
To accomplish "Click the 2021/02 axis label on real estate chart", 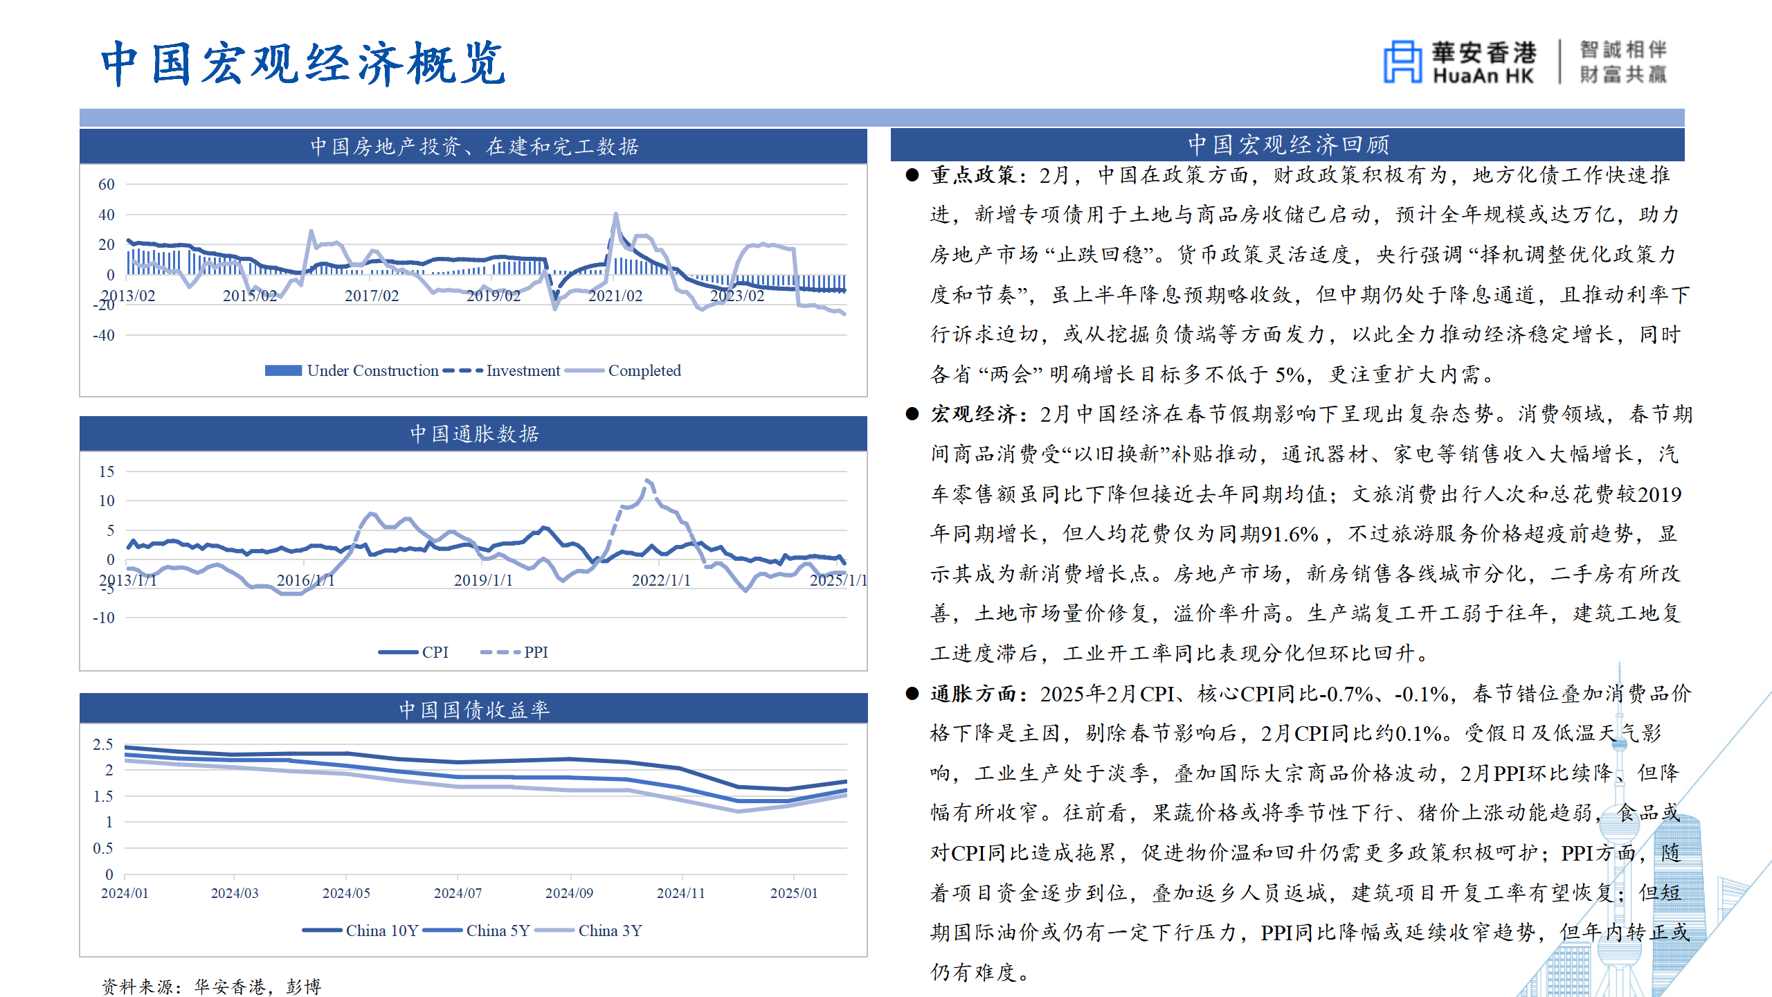I will coord(615,296).
